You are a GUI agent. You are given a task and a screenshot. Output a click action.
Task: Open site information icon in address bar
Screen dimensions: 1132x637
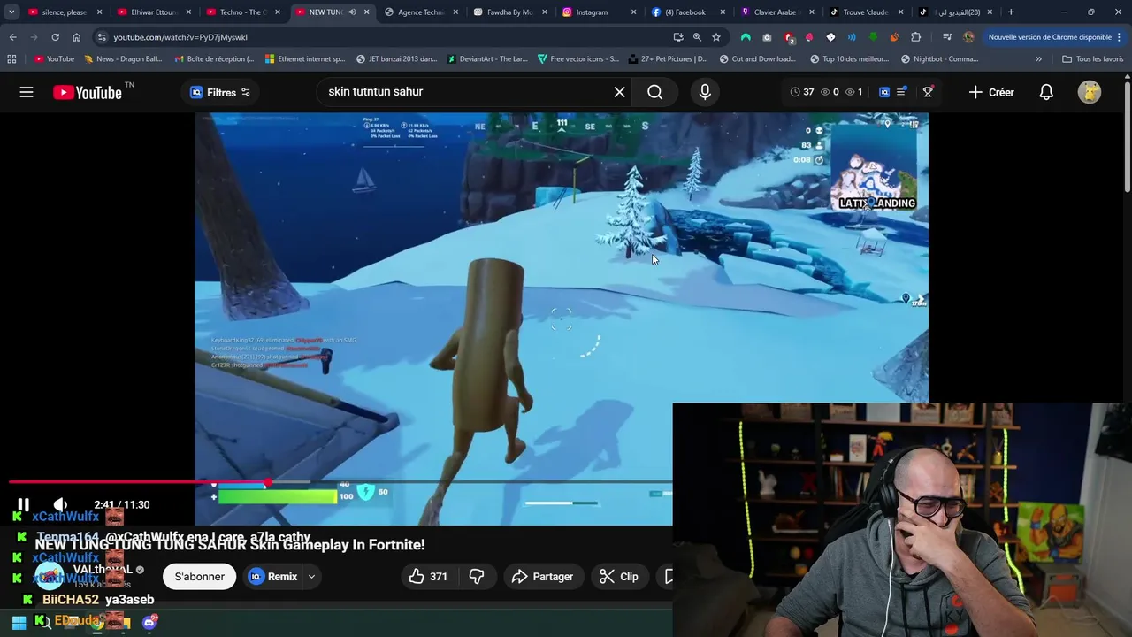(102, 37)
